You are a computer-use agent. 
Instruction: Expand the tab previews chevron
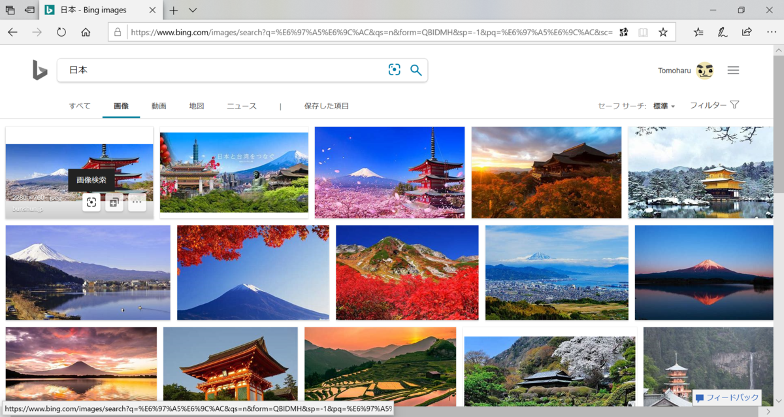193,10
